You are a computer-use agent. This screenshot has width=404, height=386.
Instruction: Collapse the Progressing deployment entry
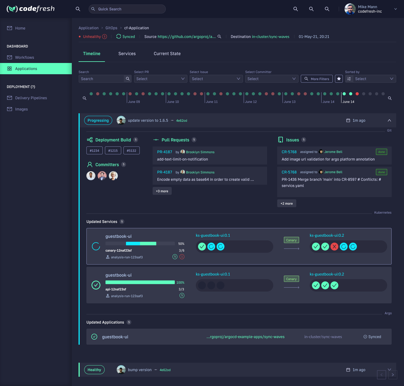[389, 120]
